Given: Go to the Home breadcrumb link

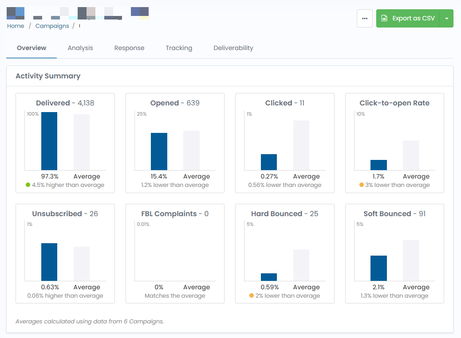Looking at the screenshot, I should pos(16,26).
